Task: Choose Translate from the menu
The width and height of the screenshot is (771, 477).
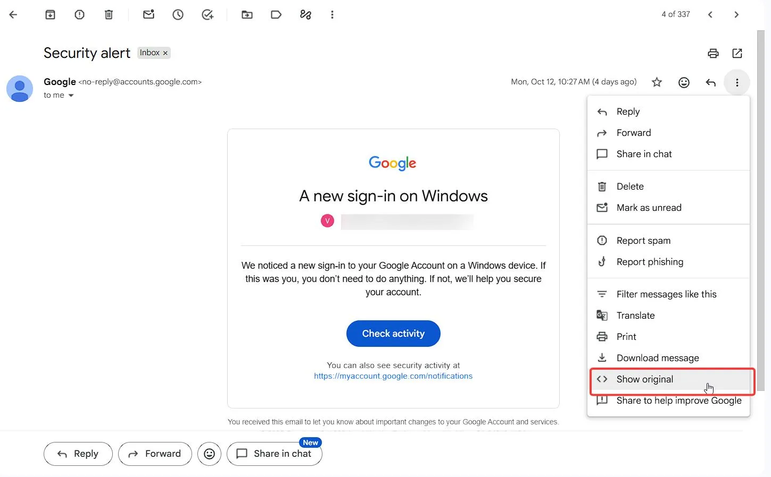Action: click(x=668, y=316)
